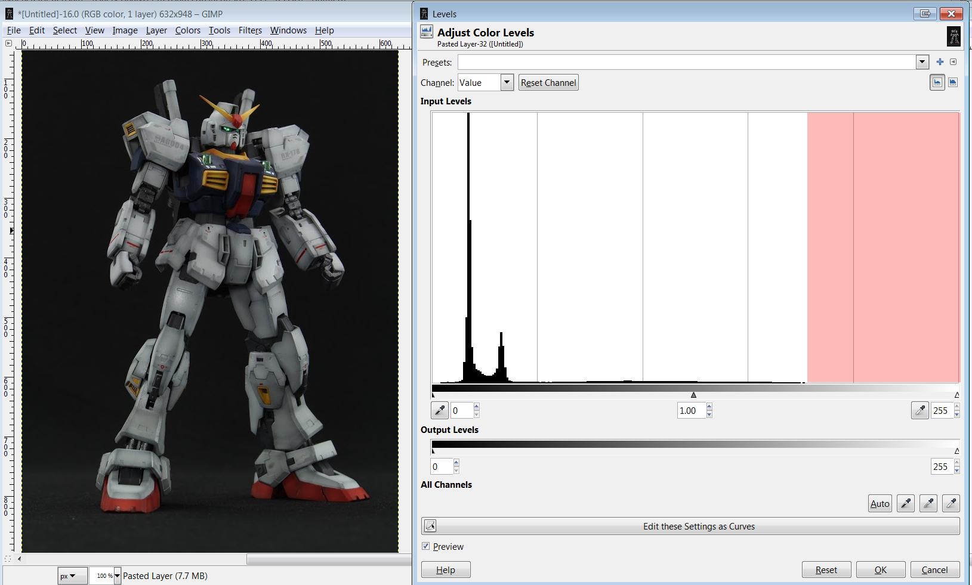This screenshot has height=585, width=972.
Task: Click the Pasted Layer (7.7 MB) status text
Action: (165, 576)
